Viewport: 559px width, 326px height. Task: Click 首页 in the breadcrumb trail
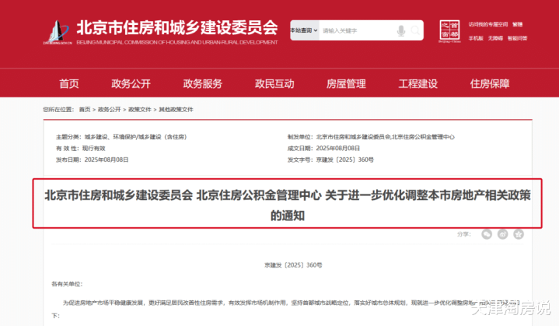click(x=85, y=110)
